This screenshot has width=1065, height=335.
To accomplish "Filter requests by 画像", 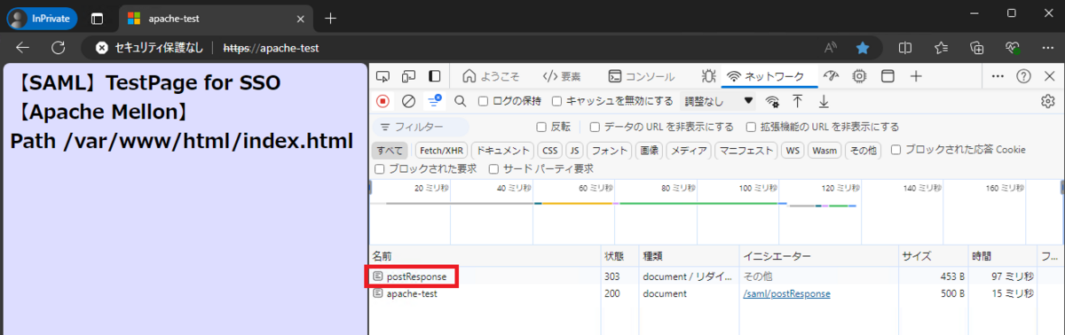I will pyautogui.click(x=649, y=150).
